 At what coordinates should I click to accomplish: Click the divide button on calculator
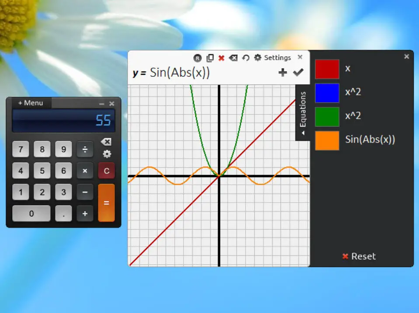pos(85,149)
